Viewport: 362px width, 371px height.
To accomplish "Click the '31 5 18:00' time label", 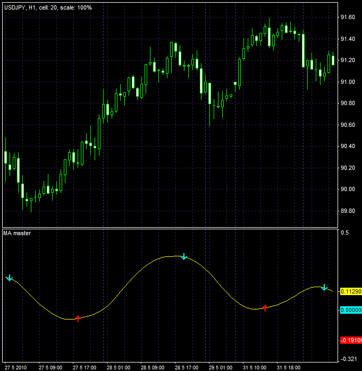I will (x=289, y=368).
